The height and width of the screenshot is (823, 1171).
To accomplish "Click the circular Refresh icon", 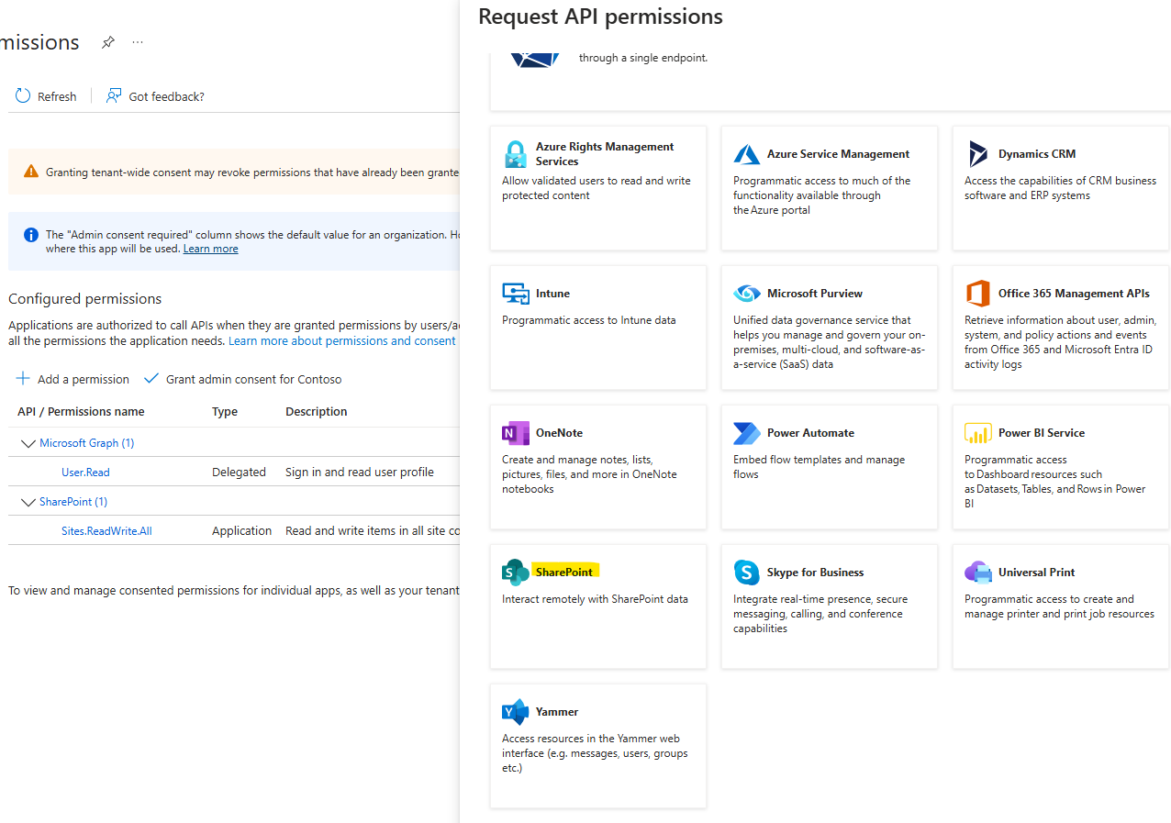I will pos(23,96).
